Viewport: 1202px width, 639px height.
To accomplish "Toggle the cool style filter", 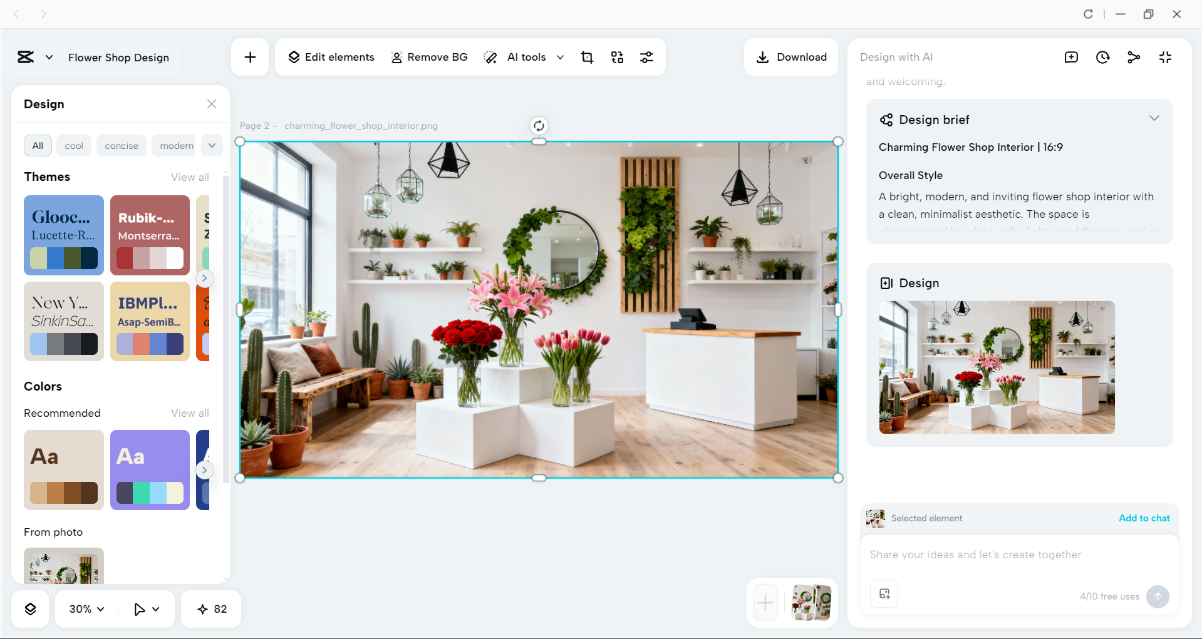I will tap(73, 145).
